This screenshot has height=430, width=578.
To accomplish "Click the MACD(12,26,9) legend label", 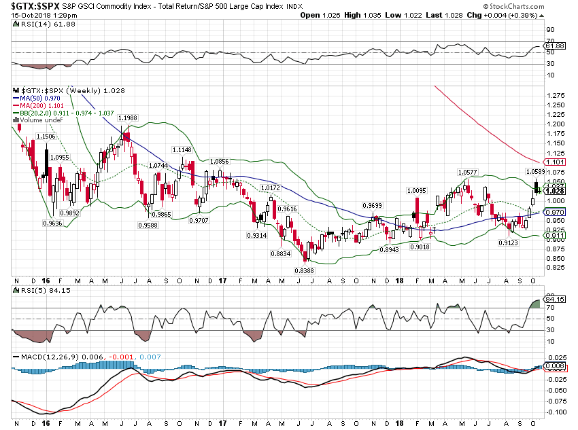I will click(x=50, y=357).
